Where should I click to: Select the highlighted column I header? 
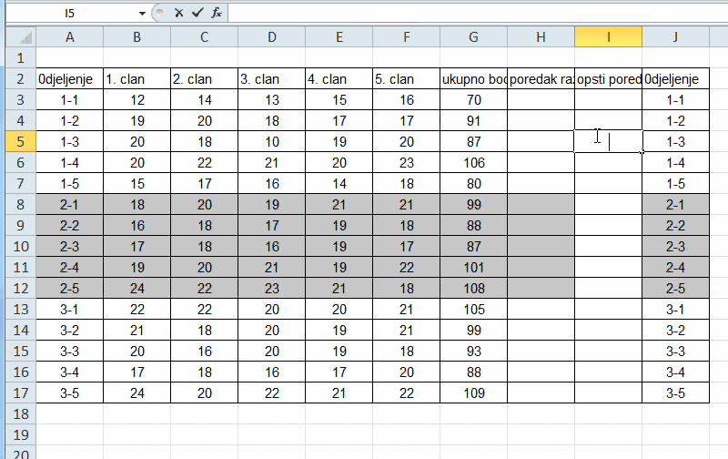pos(608,37)
